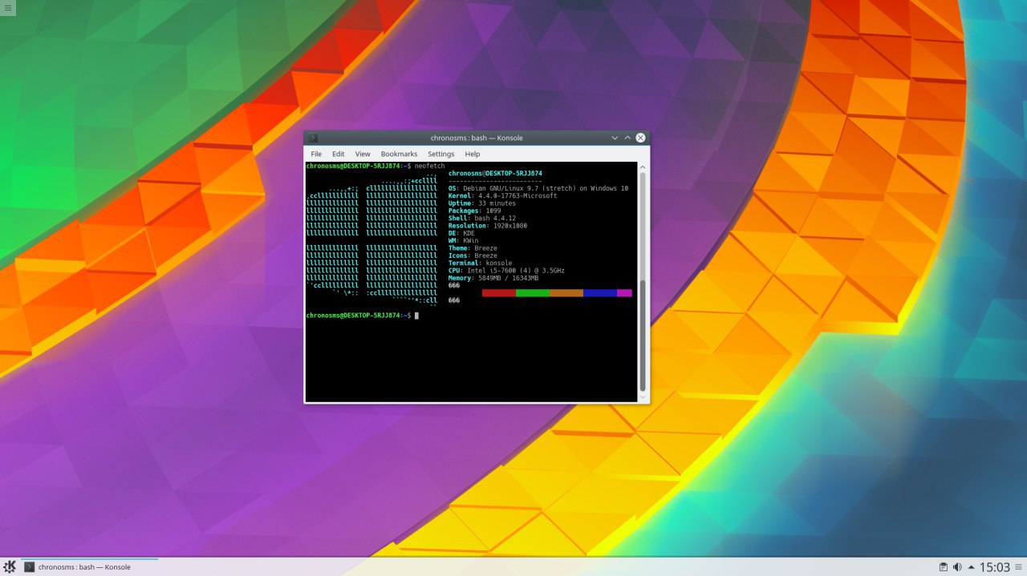Click the 'Icons: Breeze' line

473,256
